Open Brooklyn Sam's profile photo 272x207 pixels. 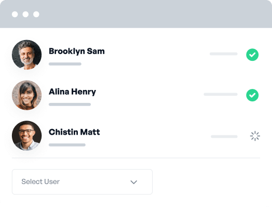pos(26,55)
